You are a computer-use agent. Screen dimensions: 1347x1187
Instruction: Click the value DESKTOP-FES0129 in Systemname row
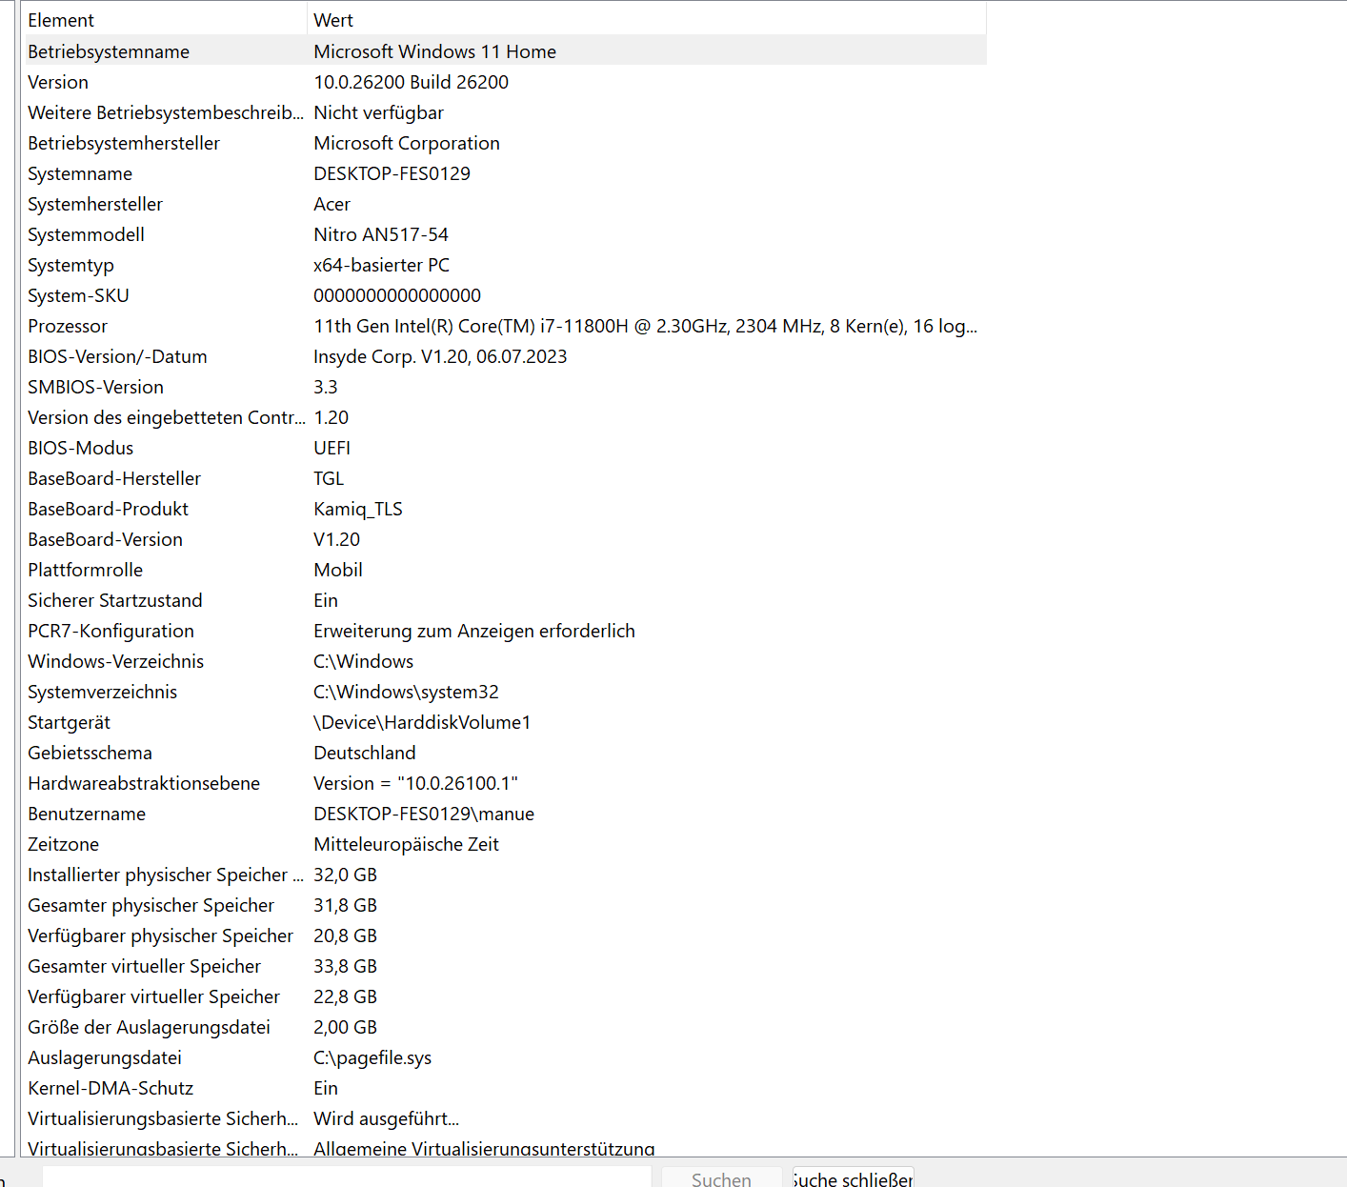(x=392, y=173)
